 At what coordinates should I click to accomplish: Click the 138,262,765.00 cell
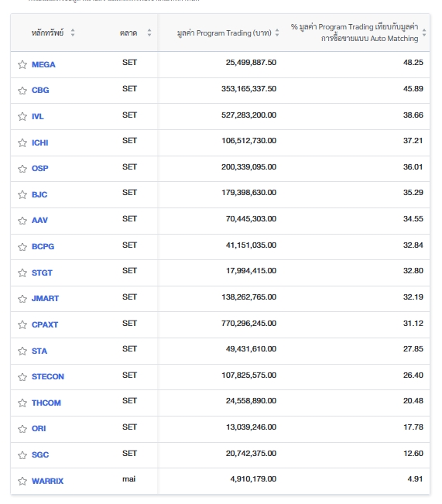click(x=248, y=297)
